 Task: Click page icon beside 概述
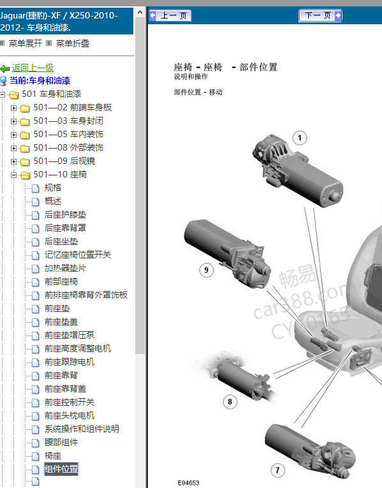click(x=36, y=202)
